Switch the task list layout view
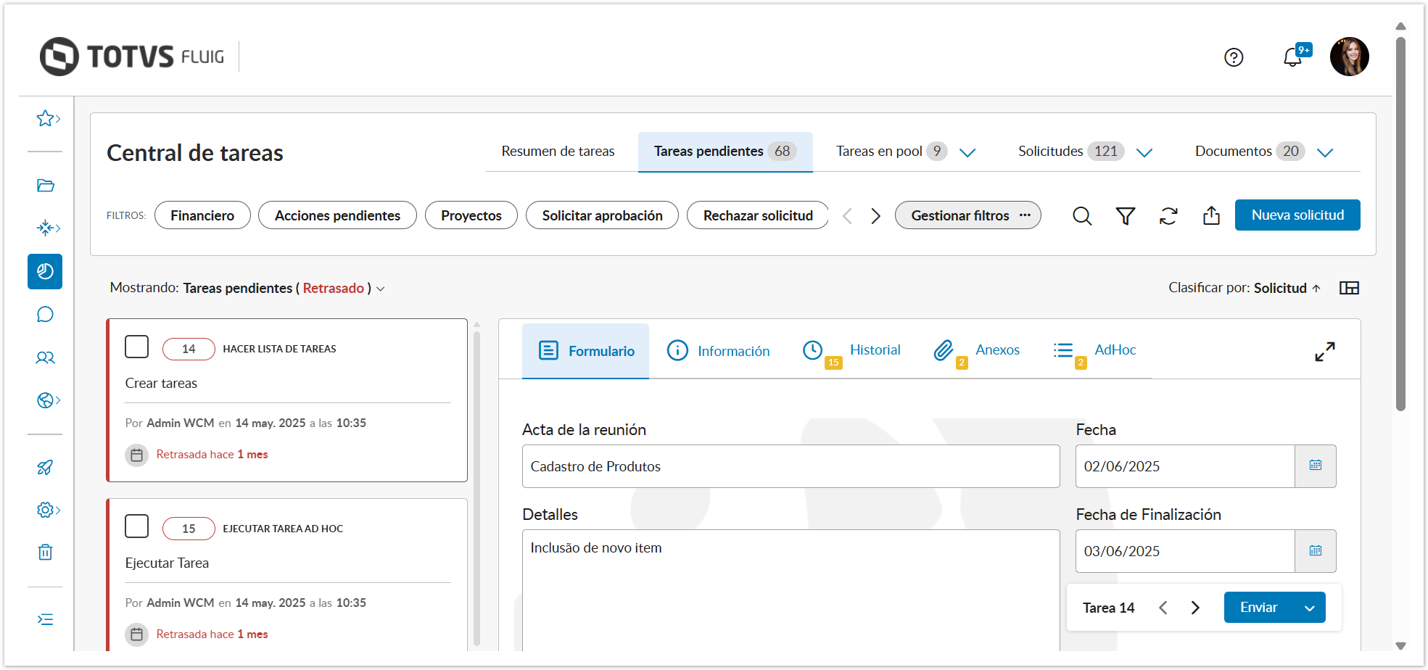Image resolution: width=1428 pixels, height=670 pixels. click(x=1349, y=289)
